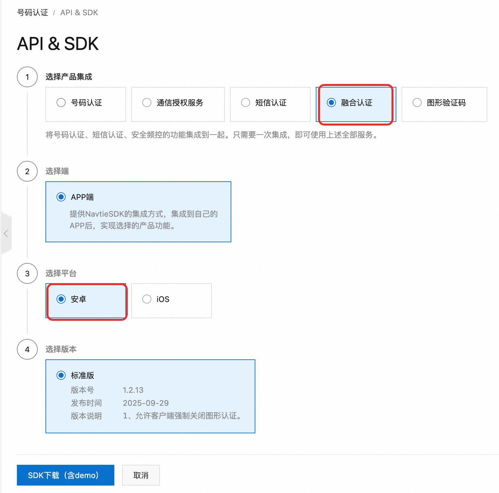Image resolution: width=499 pixels, height=493 pixels.
Task: Select the 号码认证 product radio option
Action: pos(86,104)
